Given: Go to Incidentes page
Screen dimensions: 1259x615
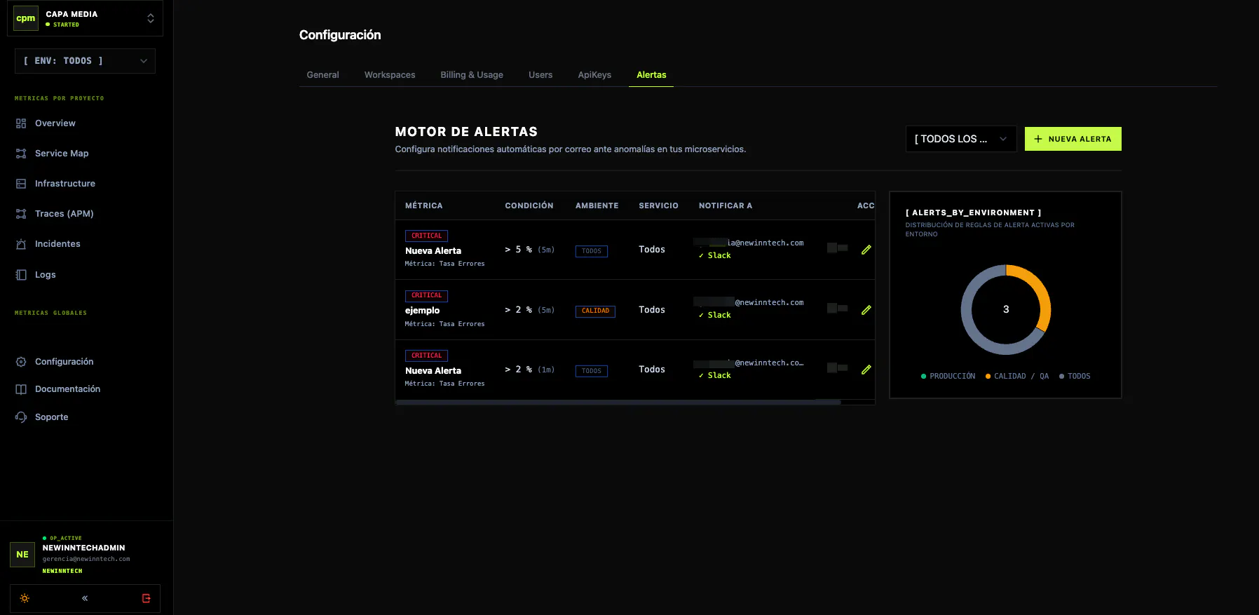Looking at the screenshot, I should pyautogui.click(x=57, y=244).
